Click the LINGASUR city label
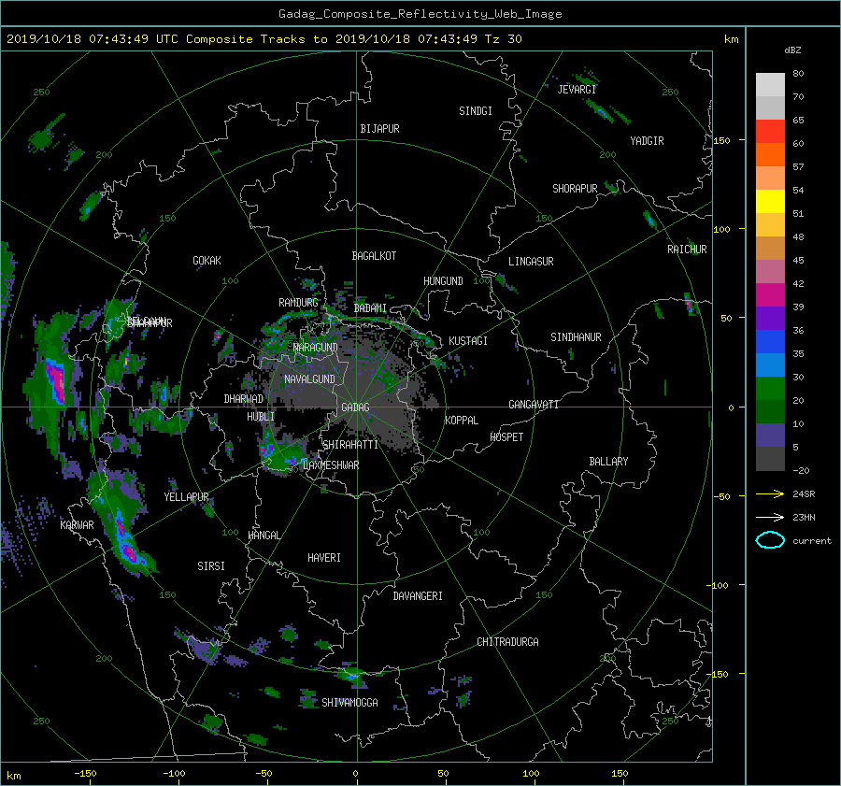The height and width of the screenshot is (786, 841). click(x=531, y=262)
